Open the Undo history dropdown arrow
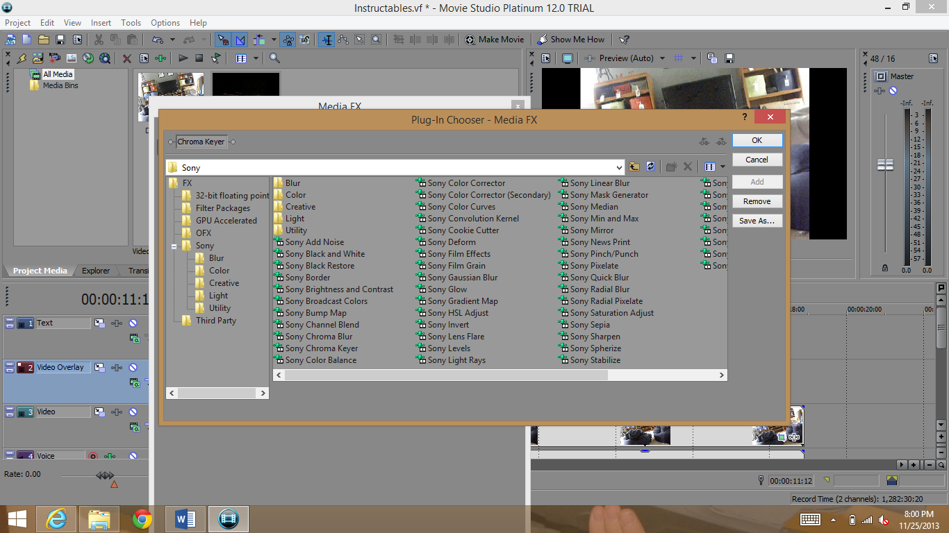 (172, 40)
